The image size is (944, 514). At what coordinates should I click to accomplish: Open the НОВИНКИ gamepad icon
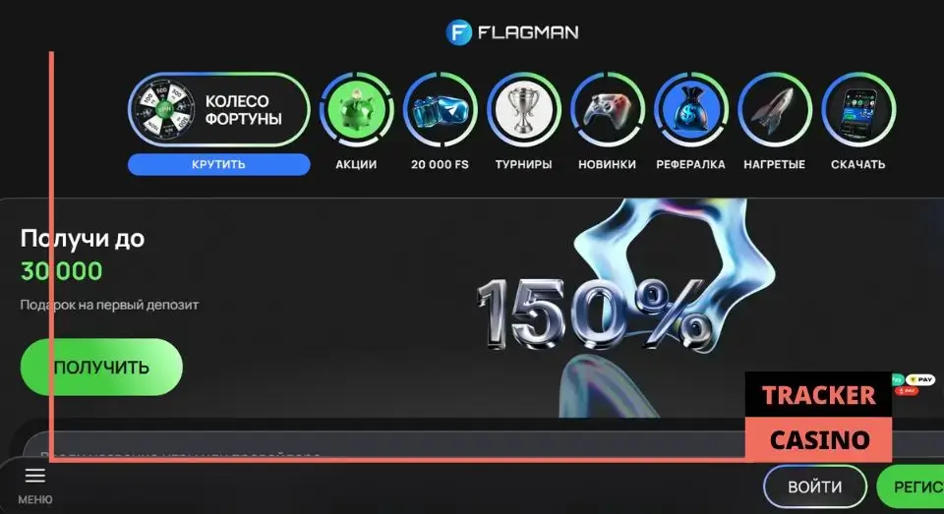(x=607, y=110)
